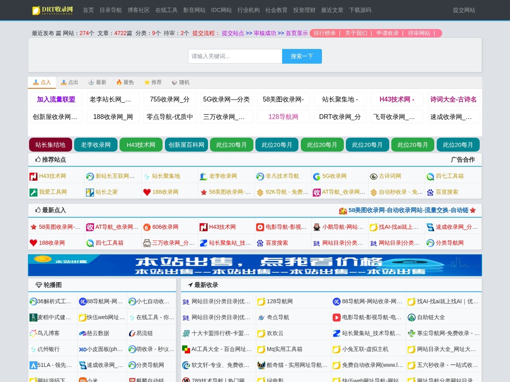Click the teal 老李收录网 button

coord(96,145)
